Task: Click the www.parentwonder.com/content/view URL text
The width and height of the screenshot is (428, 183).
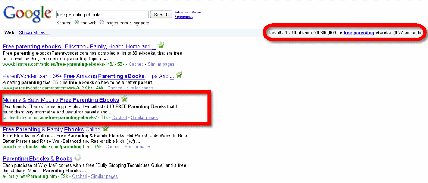Action: [47, 88]
